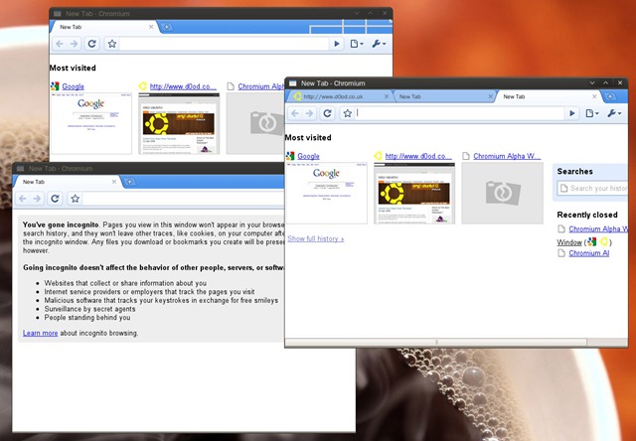Click Go arrow in top-left Chromium window
636x441 pixels.
[x=337, y=44]
